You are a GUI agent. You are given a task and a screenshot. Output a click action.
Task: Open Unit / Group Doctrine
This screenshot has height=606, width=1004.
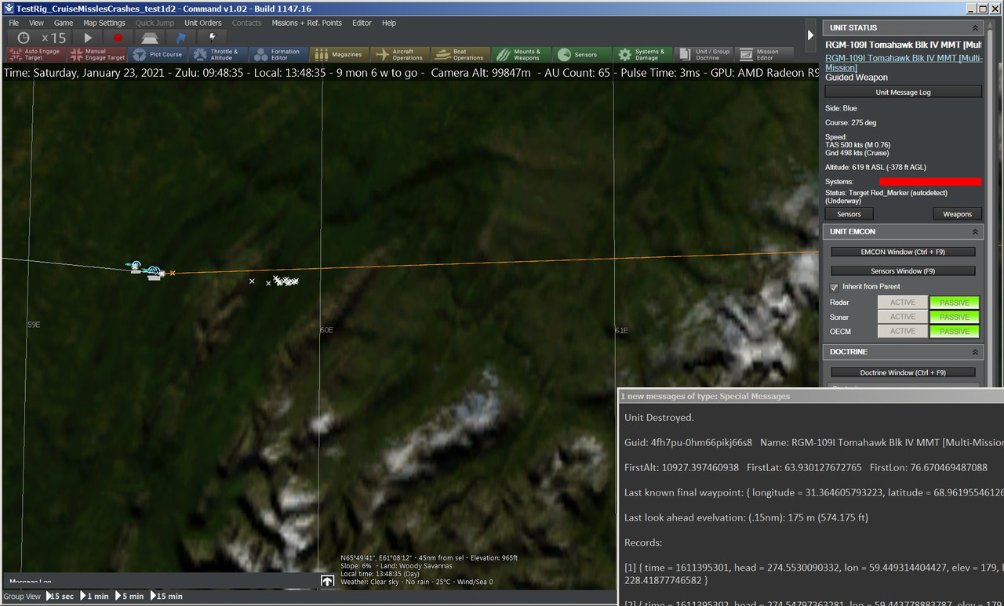coord(704,55)
